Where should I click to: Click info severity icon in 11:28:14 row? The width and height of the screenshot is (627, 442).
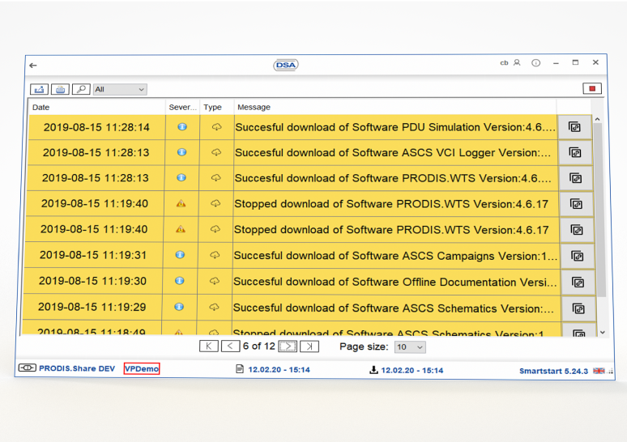[182, 126]
